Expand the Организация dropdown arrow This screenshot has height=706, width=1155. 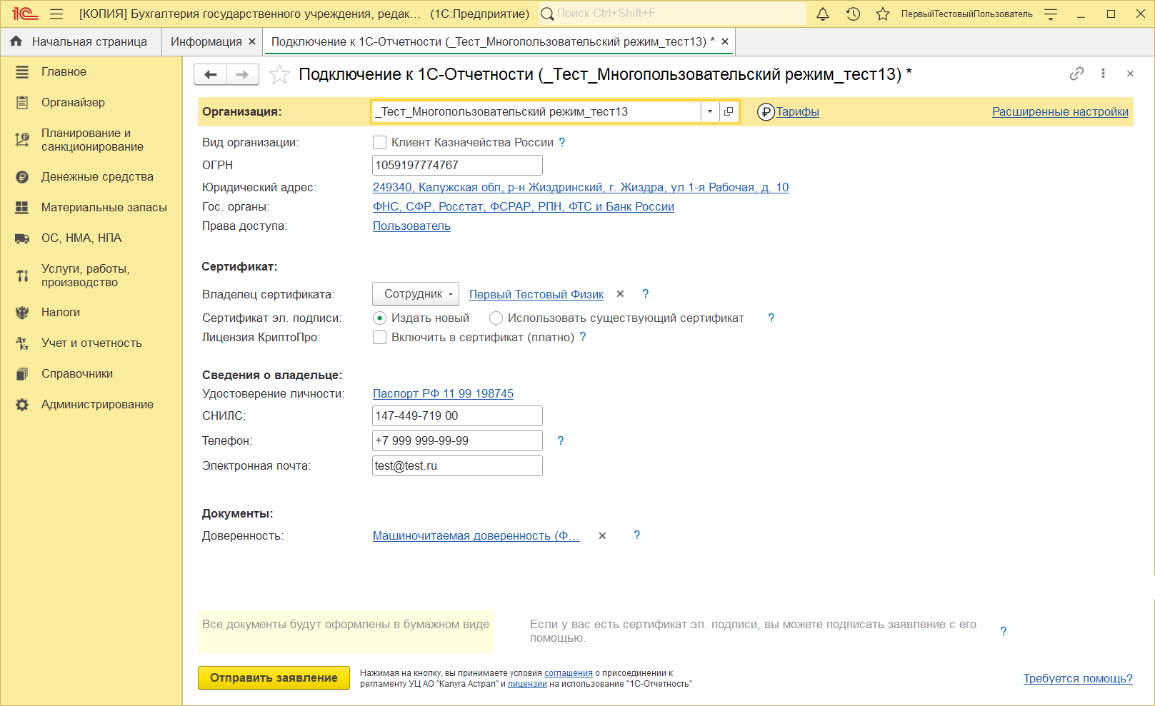pos(710,111)
